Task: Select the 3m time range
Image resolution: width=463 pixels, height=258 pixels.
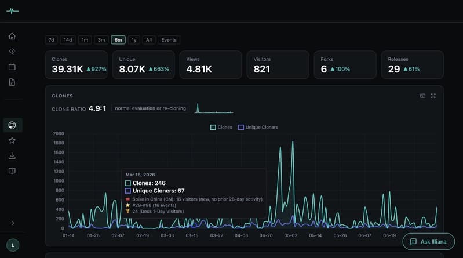Action: coord(101,40)
